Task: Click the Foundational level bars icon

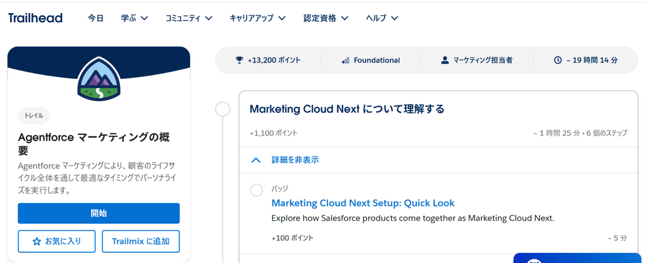Action: [346, 61]
